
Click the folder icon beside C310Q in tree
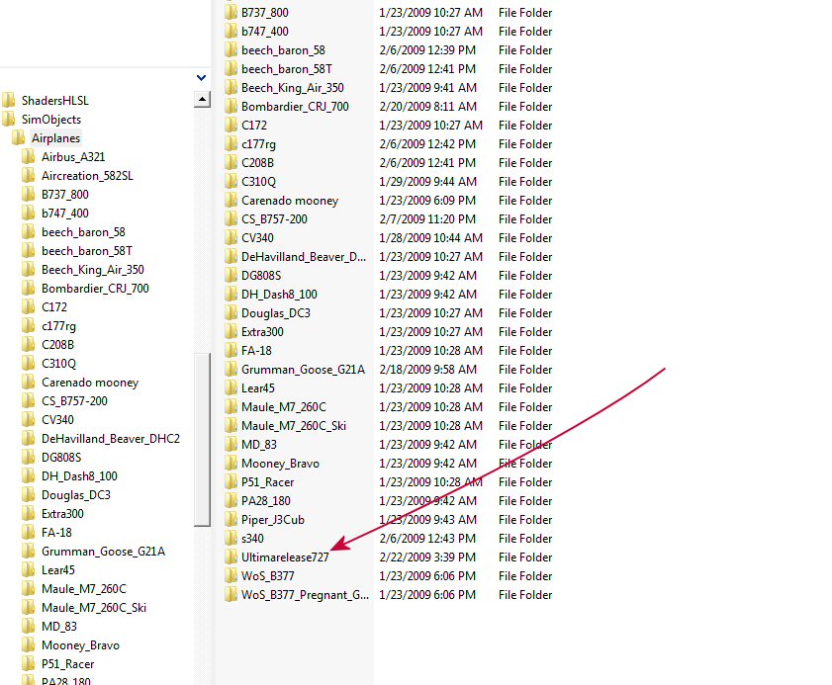[29, 363]
